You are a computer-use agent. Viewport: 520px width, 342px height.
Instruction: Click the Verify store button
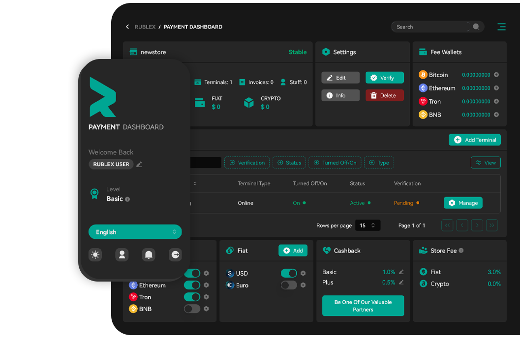click(x=385, y=78)
